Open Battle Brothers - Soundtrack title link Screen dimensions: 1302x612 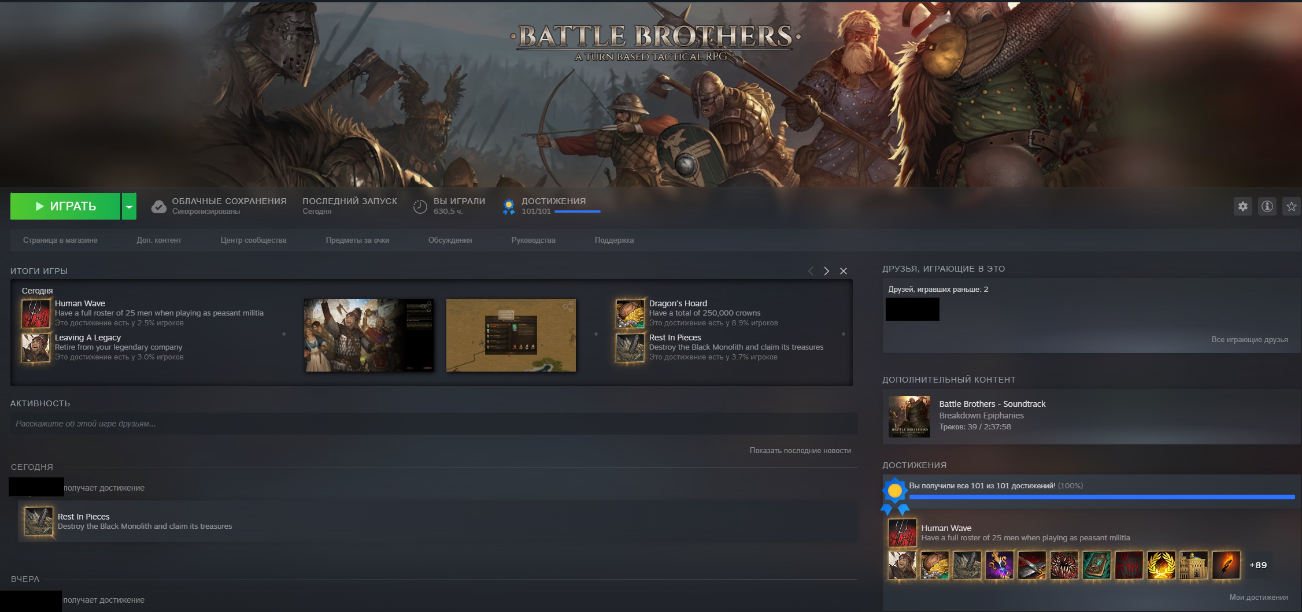tap(992, 404)
